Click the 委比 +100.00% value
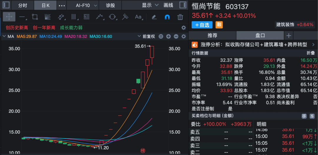 (215, 124)
